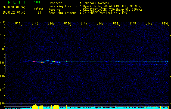Screen dimensions: 171x109
Task: Click time marker 0141
Action: [x=18, y=23]
